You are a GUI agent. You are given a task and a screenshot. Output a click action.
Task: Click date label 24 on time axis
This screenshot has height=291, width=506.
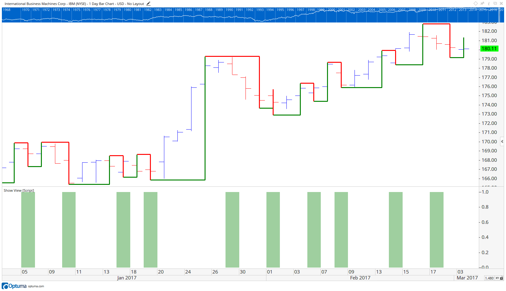(x=188, y=272)
